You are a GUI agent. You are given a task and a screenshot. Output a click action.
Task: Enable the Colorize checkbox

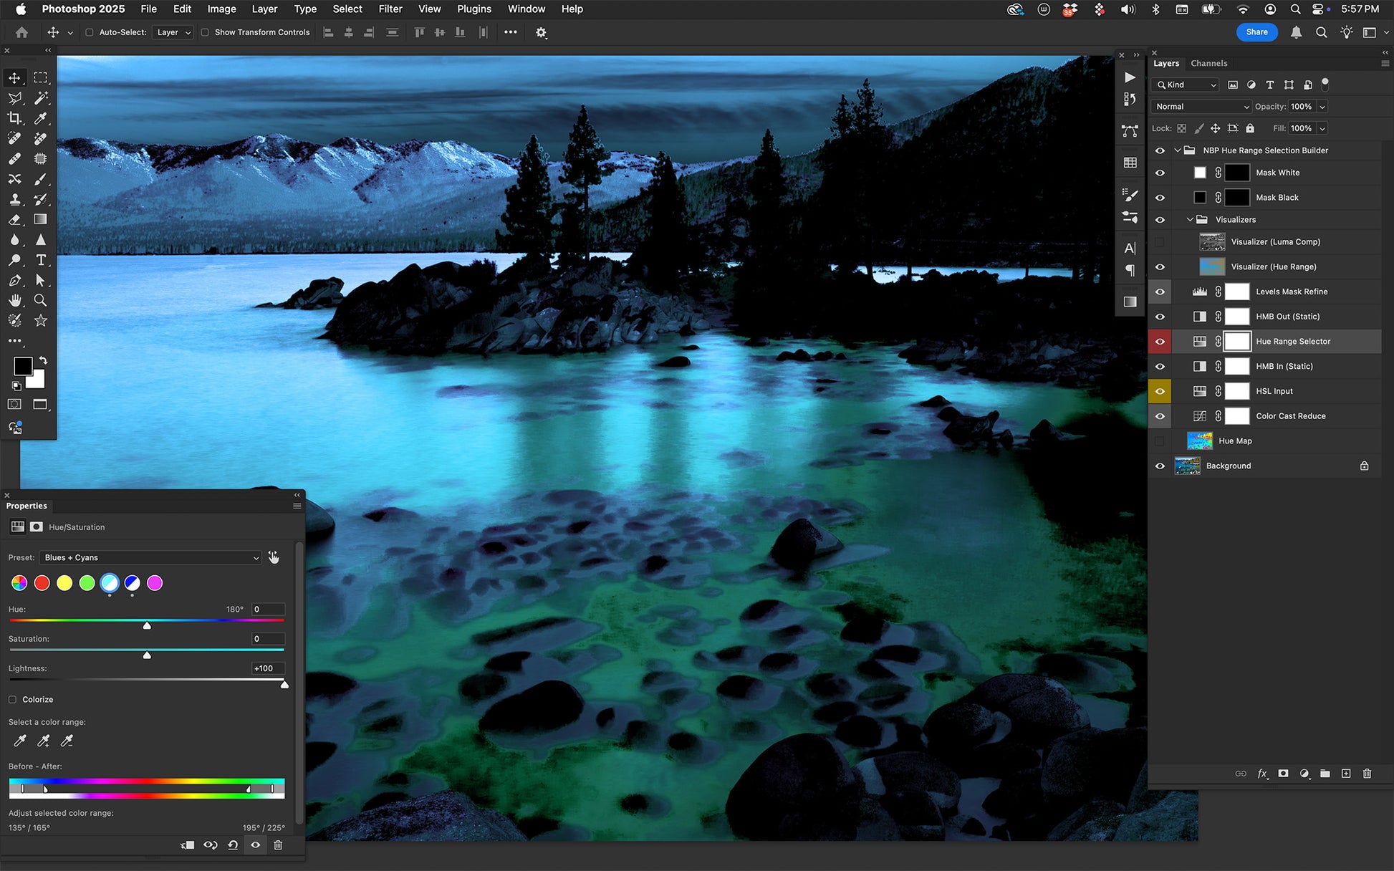[x=12, y=699]
